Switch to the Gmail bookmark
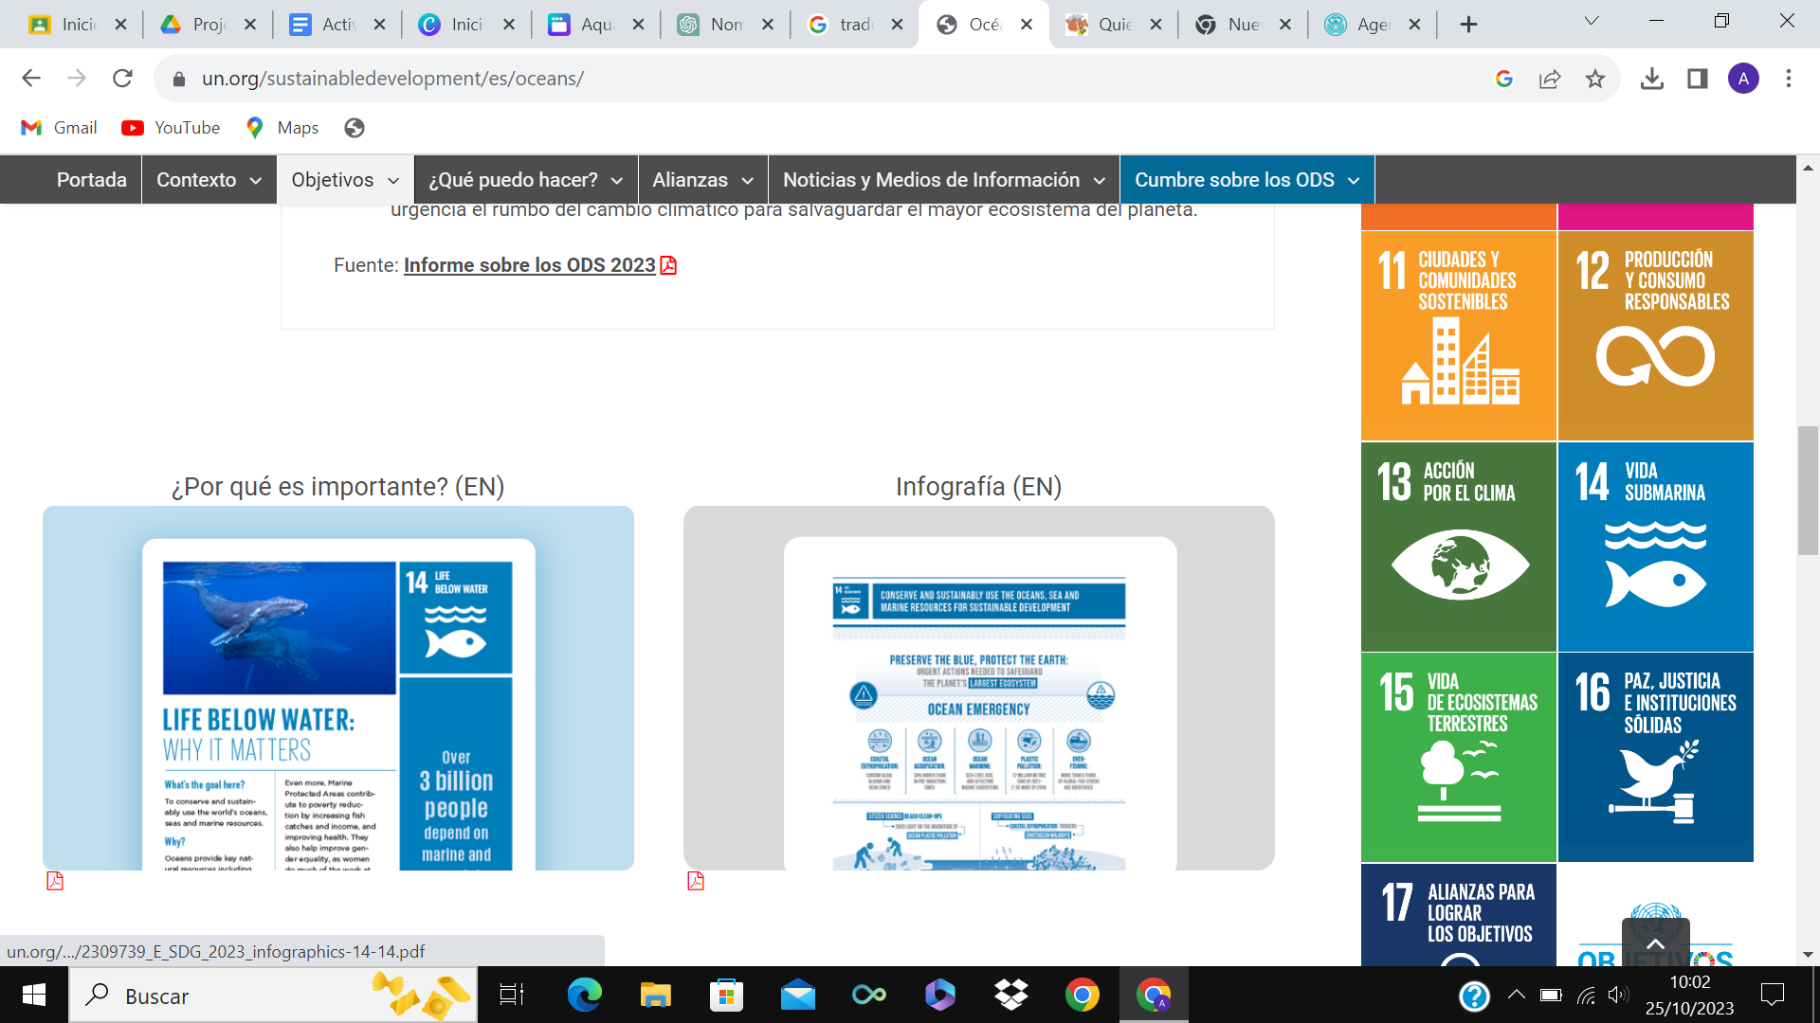This screenshot has height=1023, width=1820. tap(59, 128)
